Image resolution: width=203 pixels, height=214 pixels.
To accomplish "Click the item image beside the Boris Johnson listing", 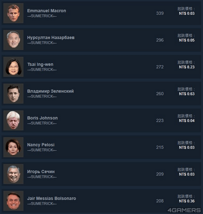I will [13, 120].
